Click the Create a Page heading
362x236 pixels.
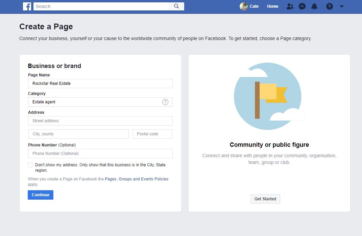[46, 27]
